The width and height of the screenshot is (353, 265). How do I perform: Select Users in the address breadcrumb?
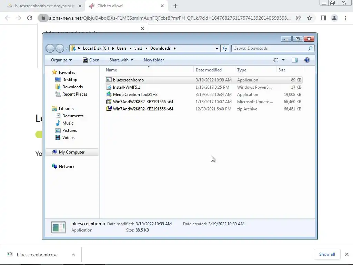click(x=122, y=48)
